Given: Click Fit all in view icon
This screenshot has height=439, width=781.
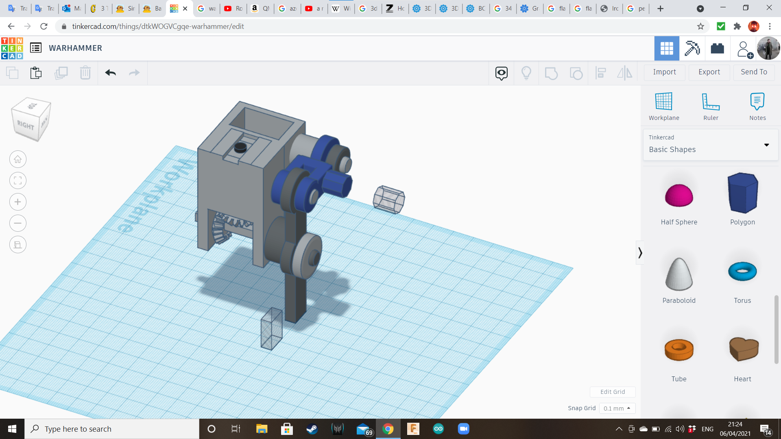Looking at the screenshot, I should [18, 180].
